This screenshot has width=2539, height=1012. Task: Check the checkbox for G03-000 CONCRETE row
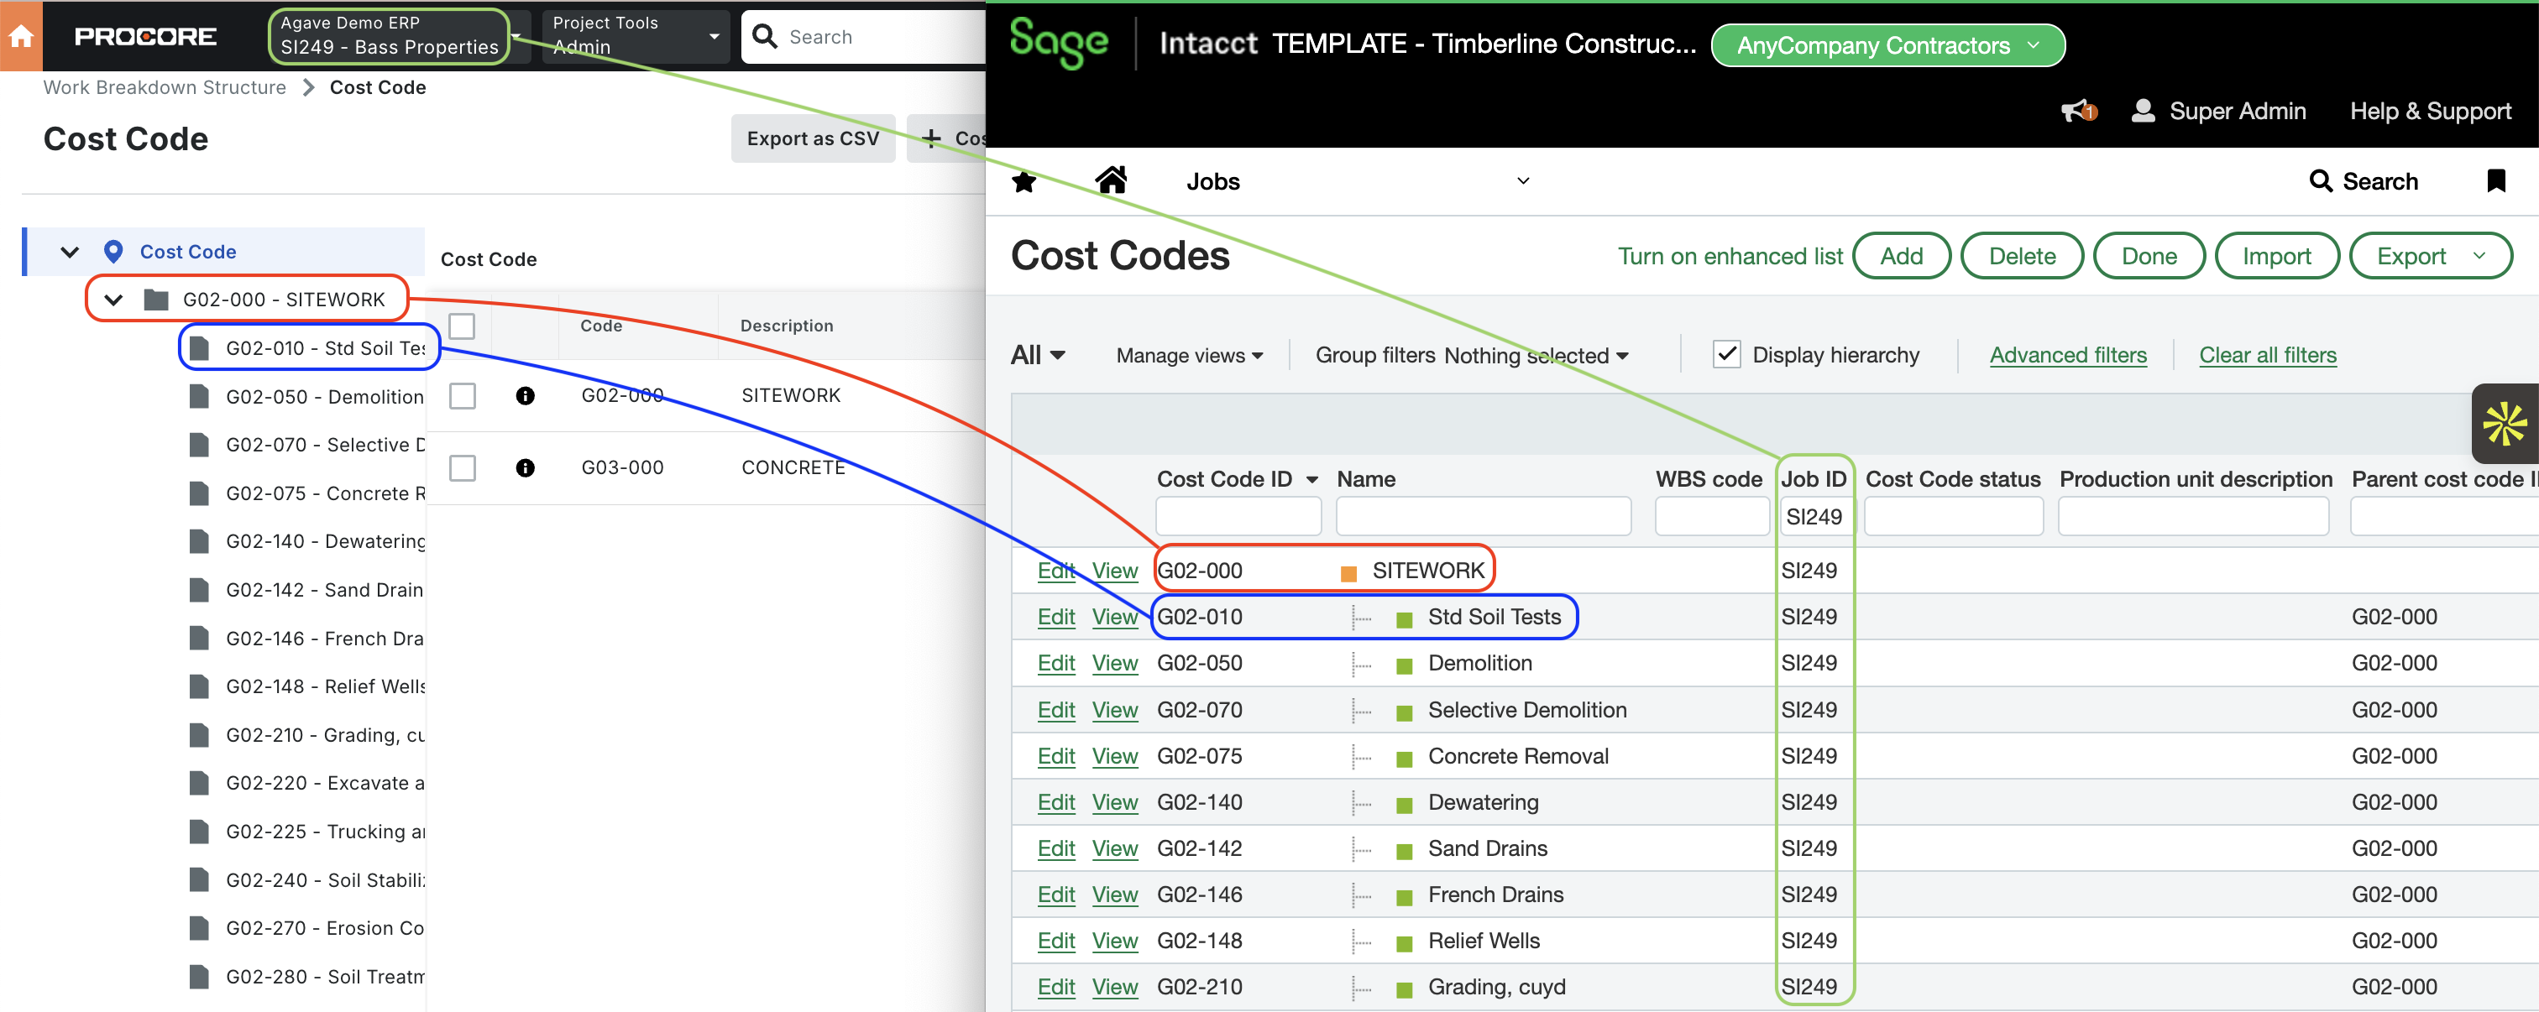[x=463, y=468]
